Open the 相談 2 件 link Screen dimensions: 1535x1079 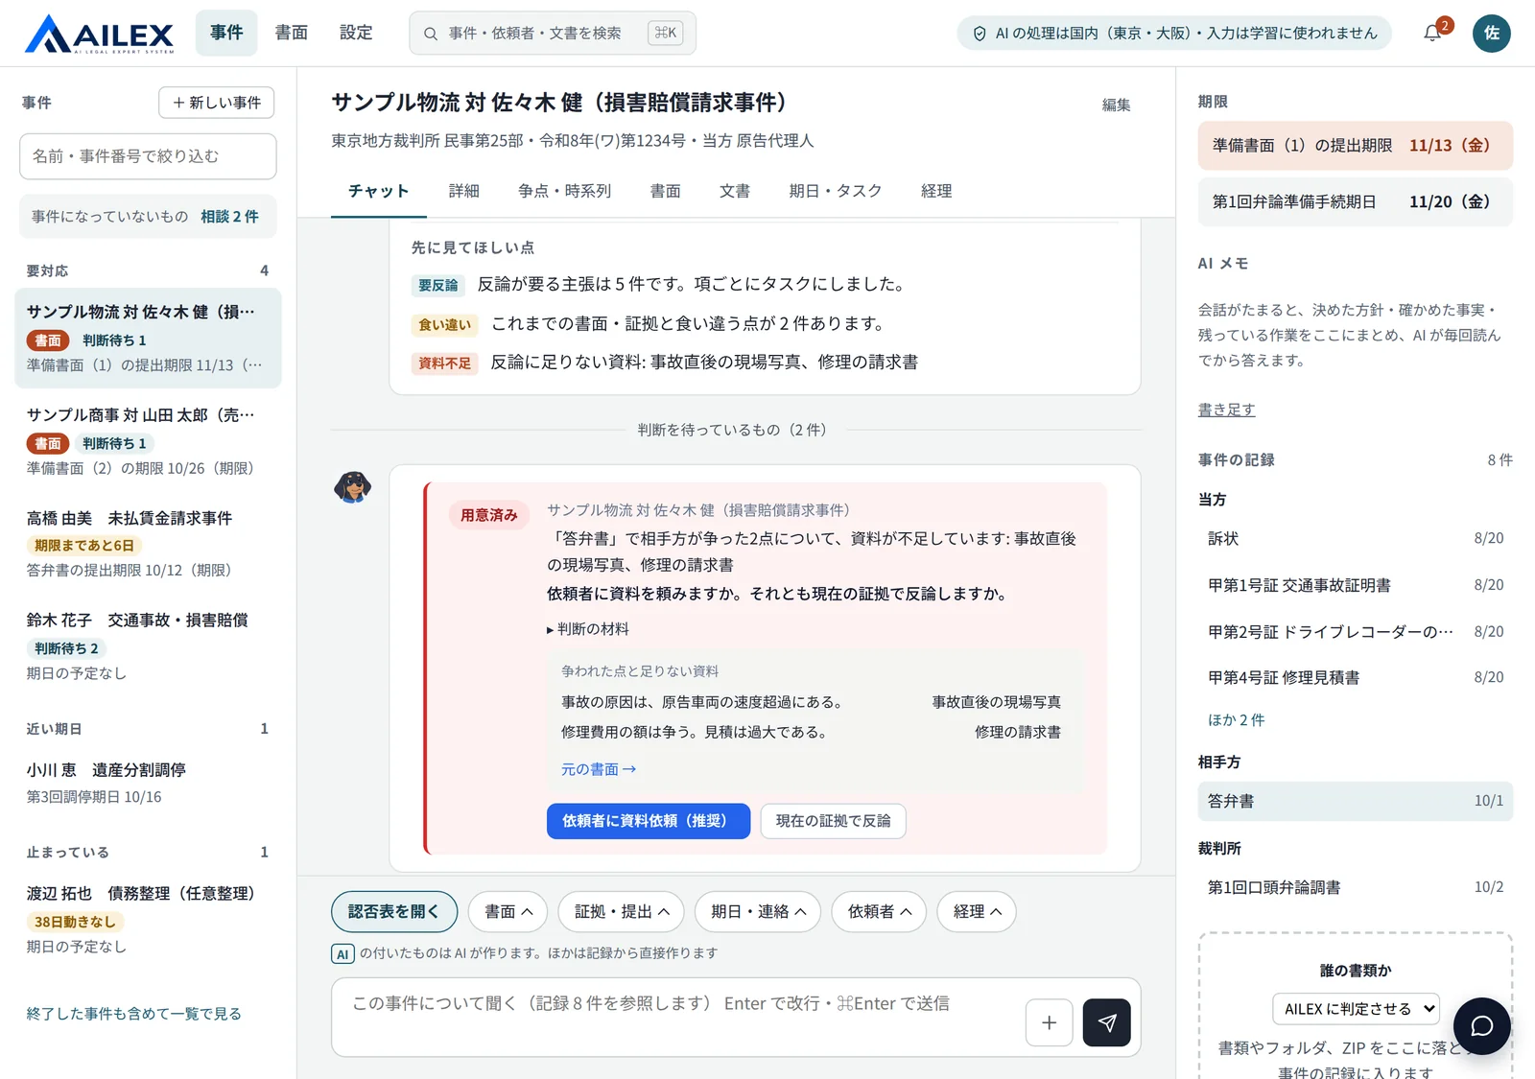tap(229, 217)
